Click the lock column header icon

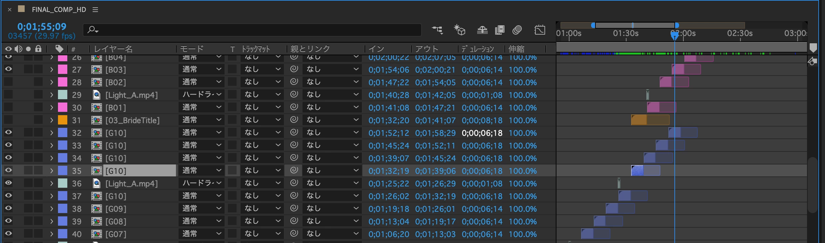[38, 49]
